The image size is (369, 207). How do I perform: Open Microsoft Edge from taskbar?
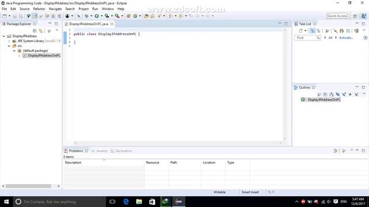126,202
